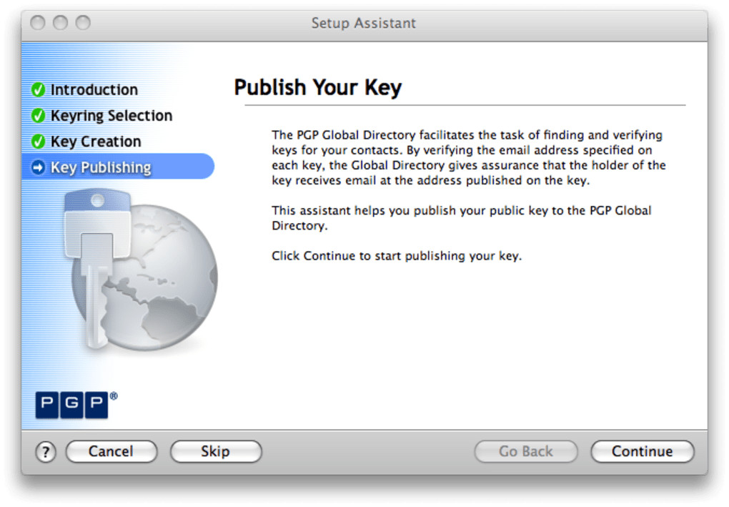
Task: Close the Setup Assistant window
Action: click(x=37, y=23)
